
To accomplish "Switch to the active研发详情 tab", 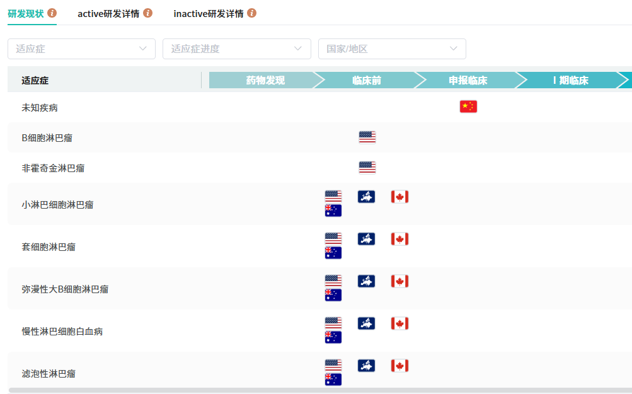I will point(108,14).
